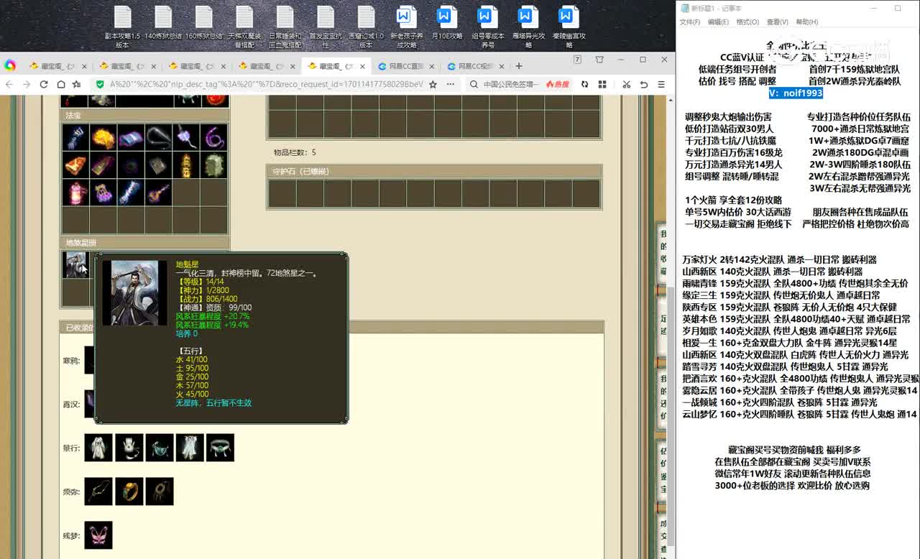Click the lute pipa treasure icon
This screenshot has width=920, height=559.
tap(159, 193)
